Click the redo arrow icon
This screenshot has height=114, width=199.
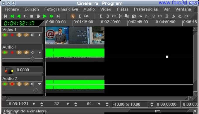coord(180,16)
